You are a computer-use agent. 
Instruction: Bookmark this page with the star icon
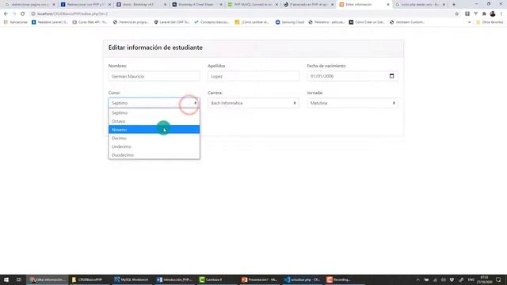[457, 14]
